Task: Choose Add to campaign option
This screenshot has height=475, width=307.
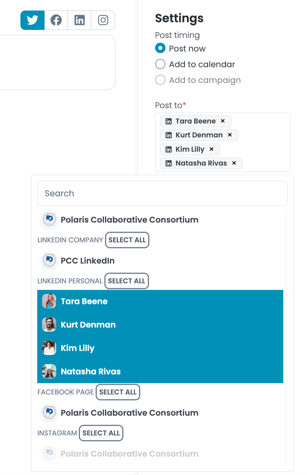Action: [x=160, y=80]
